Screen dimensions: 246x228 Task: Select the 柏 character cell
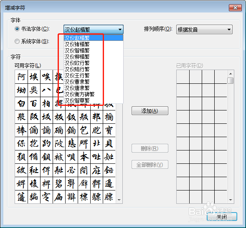(x=46, y=103)
